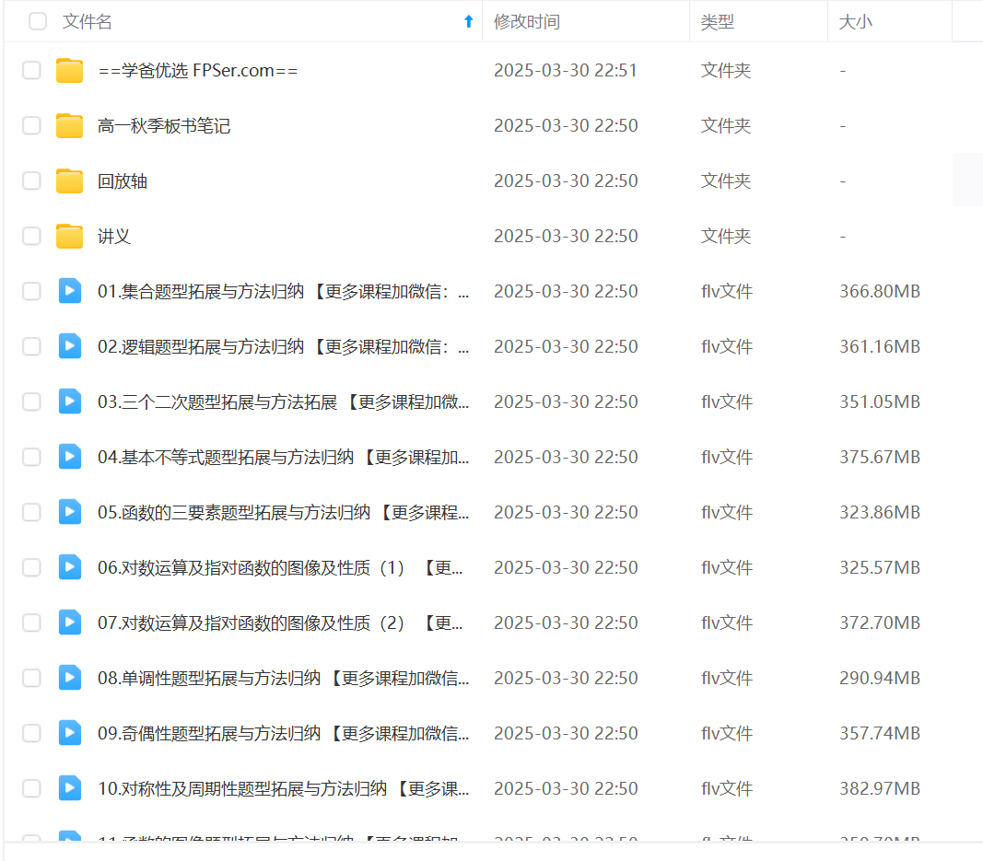983x861 pixels.
Task: Select checkbox of 03.三个二次题型拓展 video
Action: click(x=31, y=401)
